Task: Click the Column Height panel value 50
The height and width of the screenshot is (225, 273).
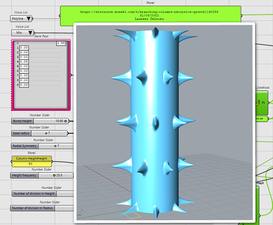Action: 32,164
